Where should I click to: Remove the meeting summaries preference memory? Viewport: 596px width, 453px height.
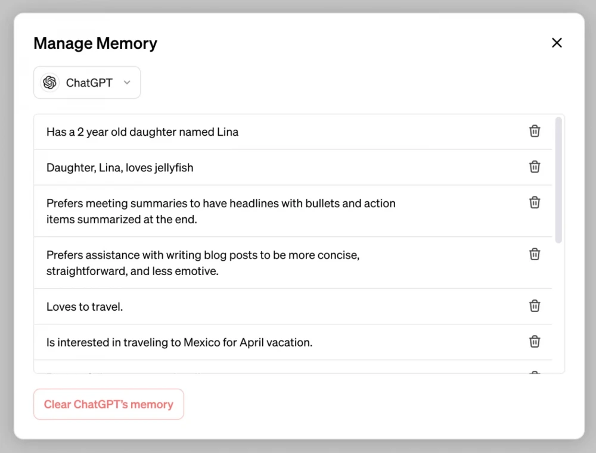(x=535, y=202)
